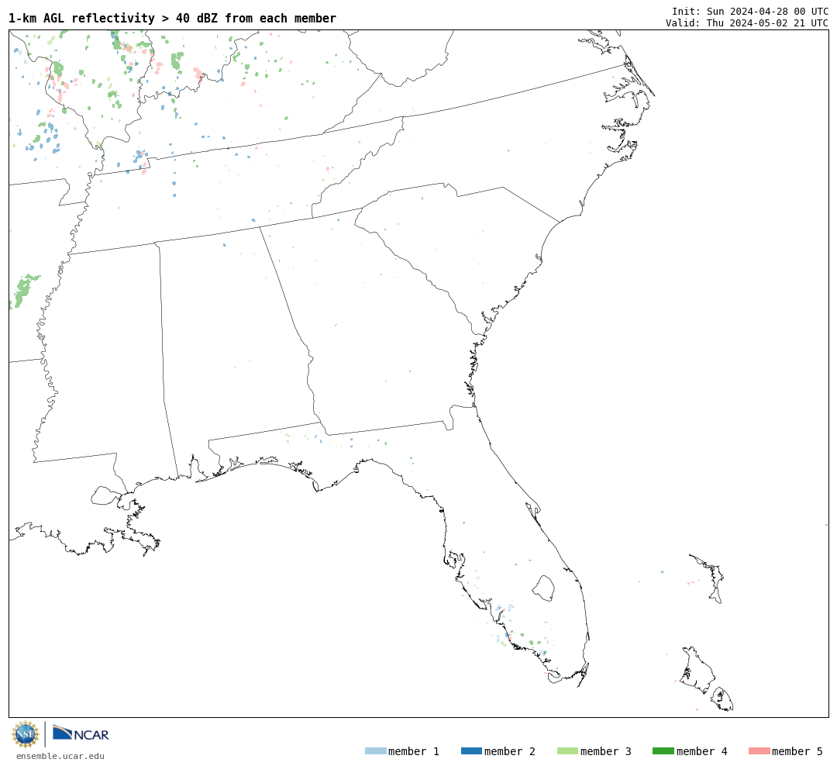Click the NSF logo
The height and width of the screenshot is (766, 837).
26,734
